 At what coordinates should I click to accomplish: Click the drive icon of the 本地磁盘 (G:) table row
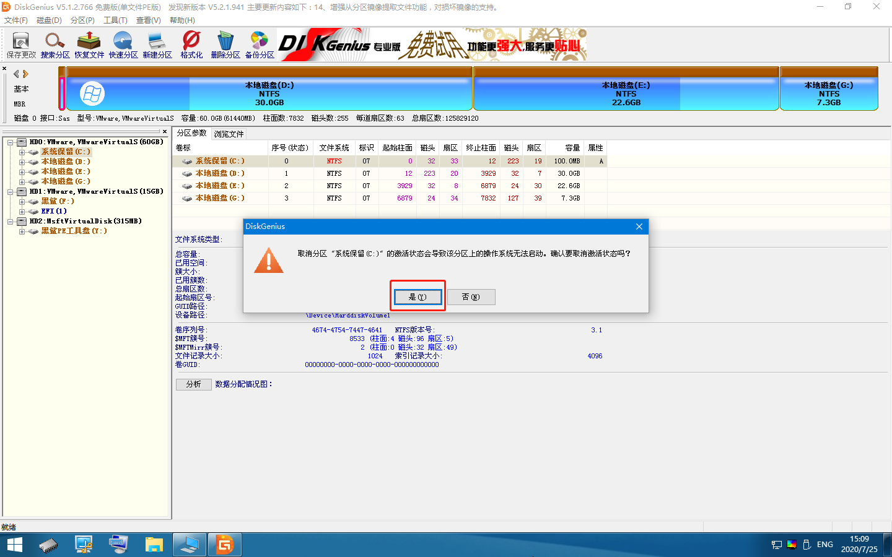tap(186, 198)
